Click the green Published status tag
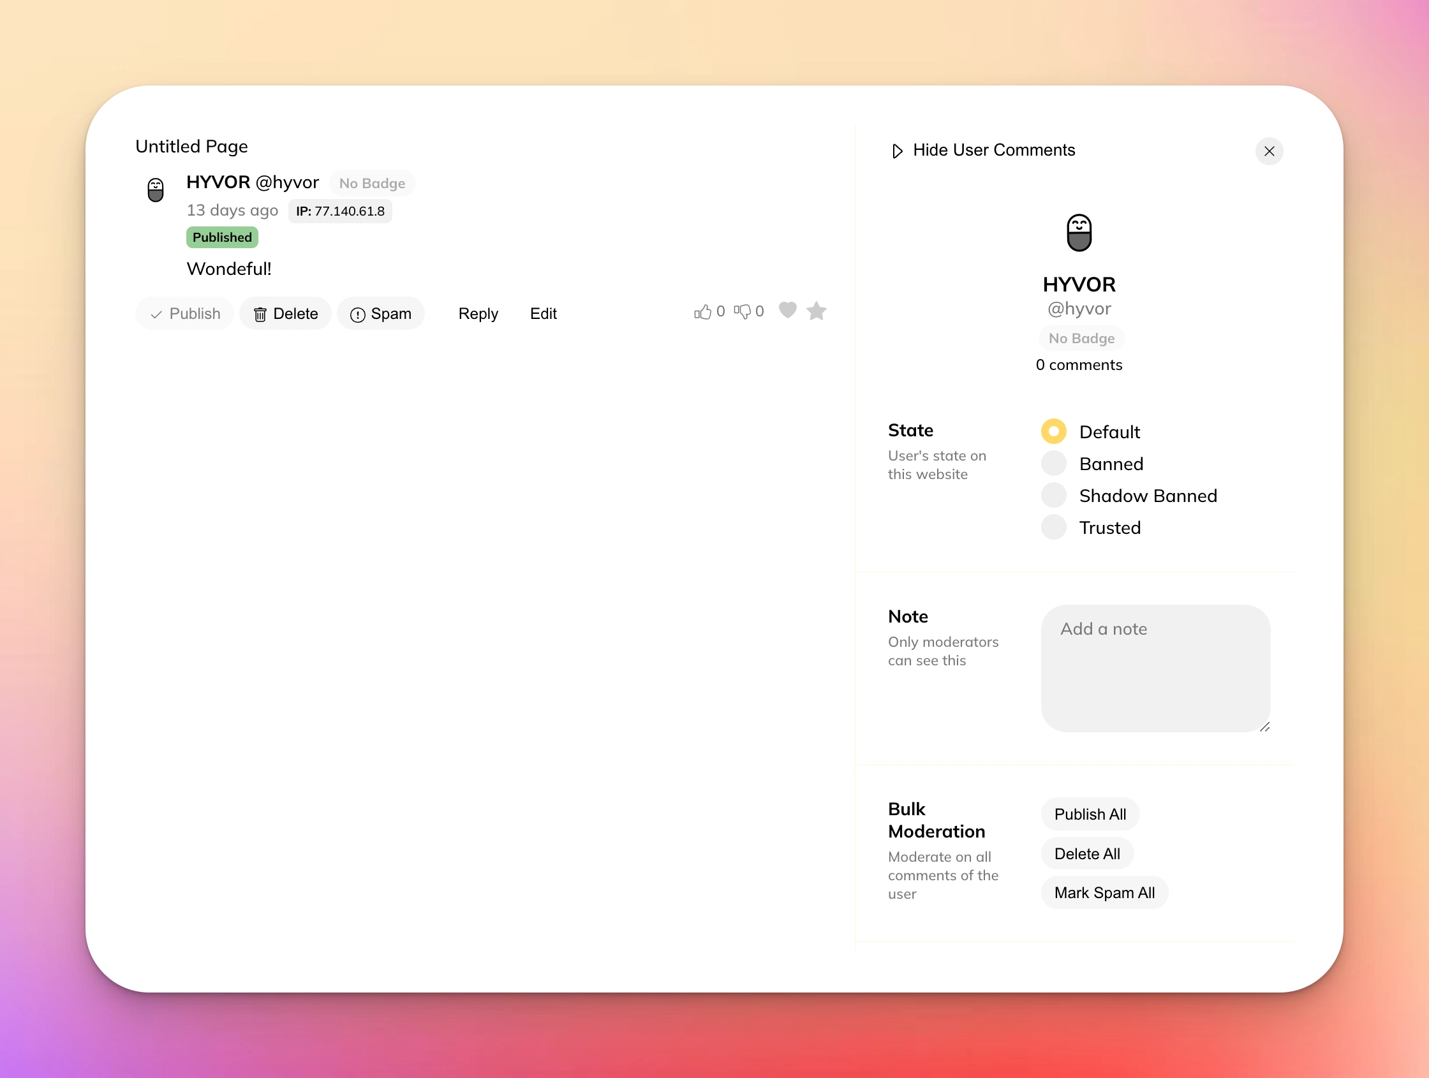The image size is (1429, 1078). (222, 238)
